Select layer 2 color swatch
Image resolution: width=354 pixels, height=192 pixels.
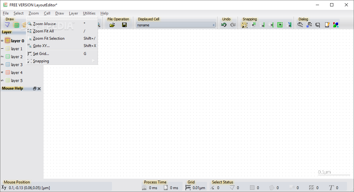pyautogui.click(x=8, y=56)
